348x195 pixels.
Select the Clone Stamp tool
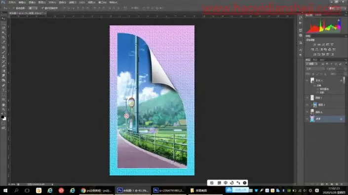3,57
